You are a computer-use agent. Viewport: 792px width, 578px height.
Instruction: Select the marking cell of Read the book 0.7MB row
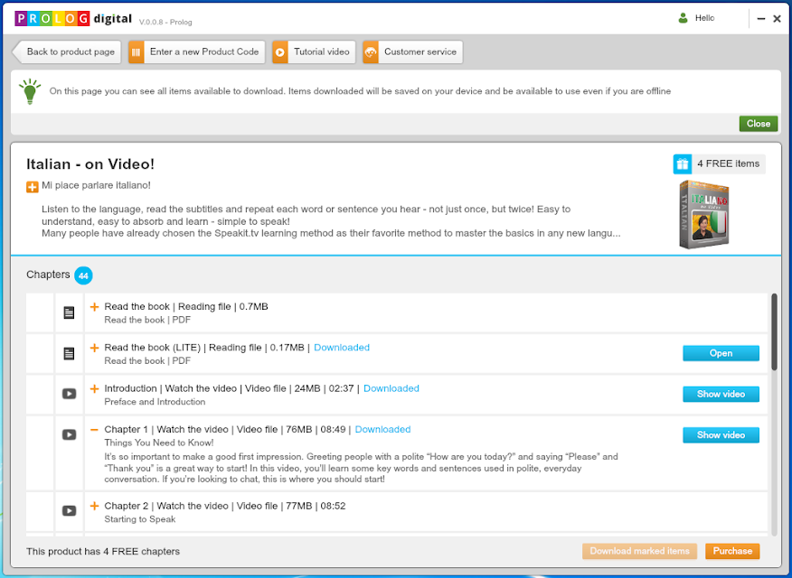[x=40, y=312]
